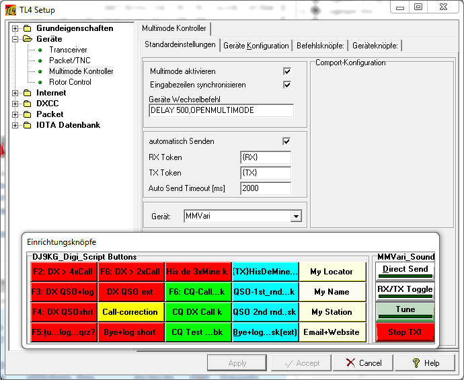Toggle the Multimode aktivieren checkbox
Viewport: 464px width, 380px height.
click(x=286, y=71)
